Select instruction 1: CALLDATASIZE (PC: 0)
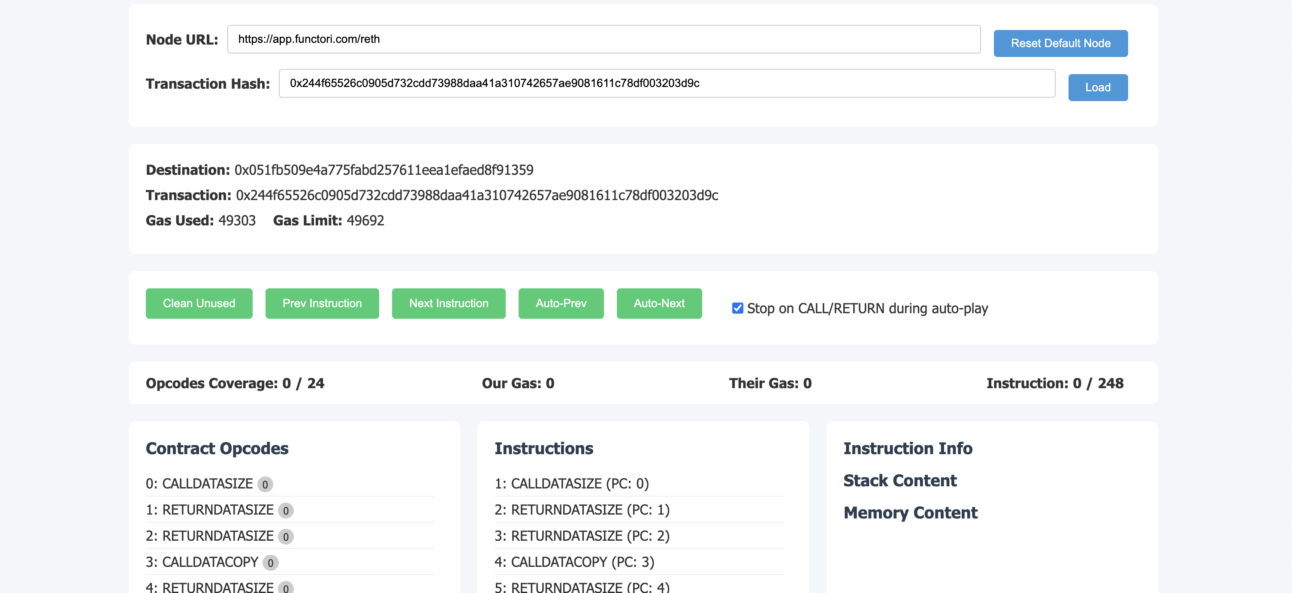 click(571, 484)
